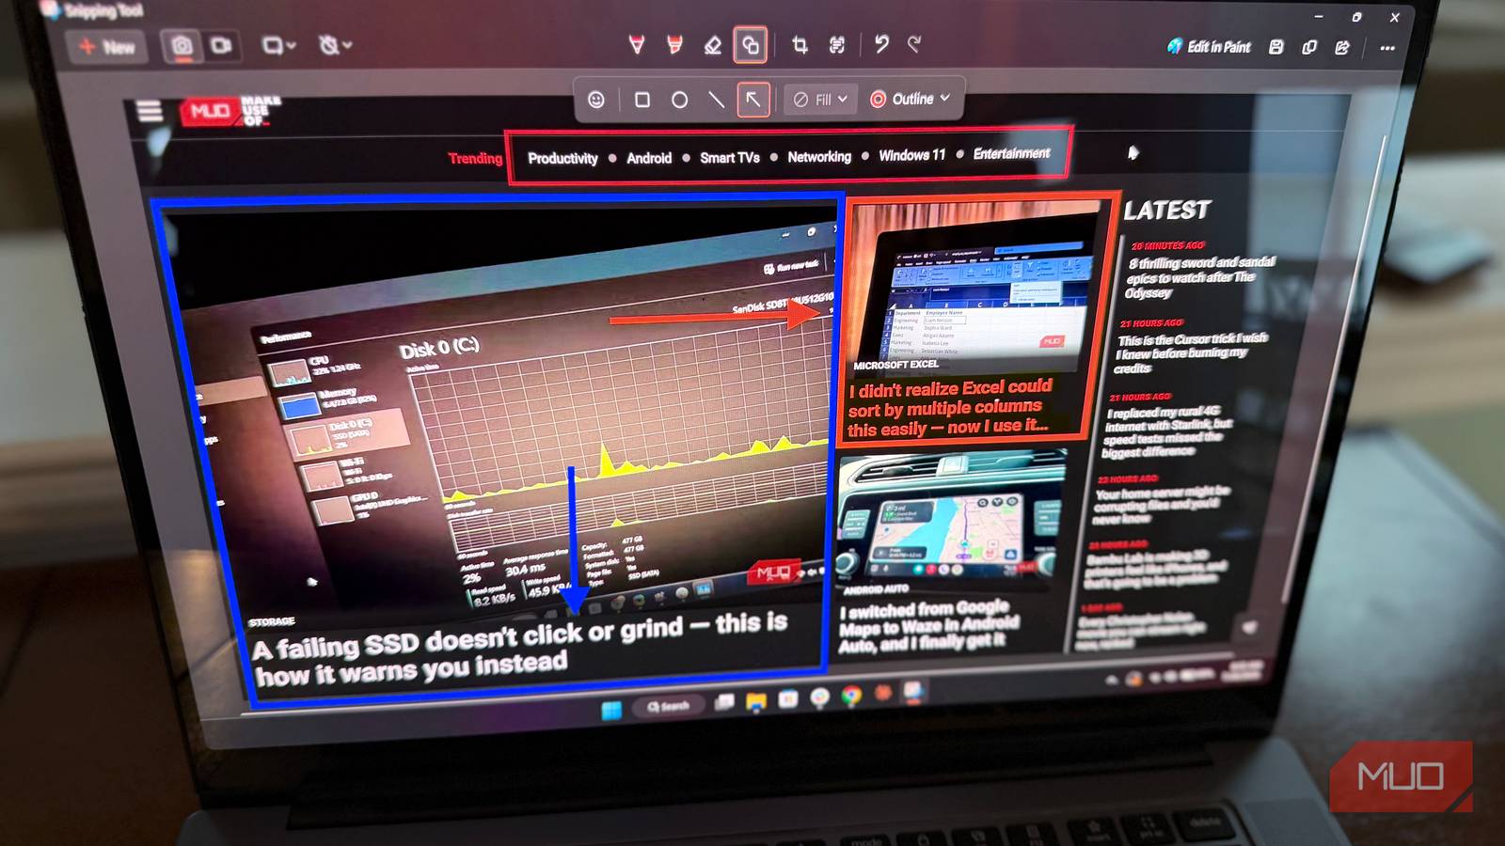The height and width of the screenshot is (846, 1505).
Task: Open Task View from the taskbar
Action: click(x=724, y=701)
